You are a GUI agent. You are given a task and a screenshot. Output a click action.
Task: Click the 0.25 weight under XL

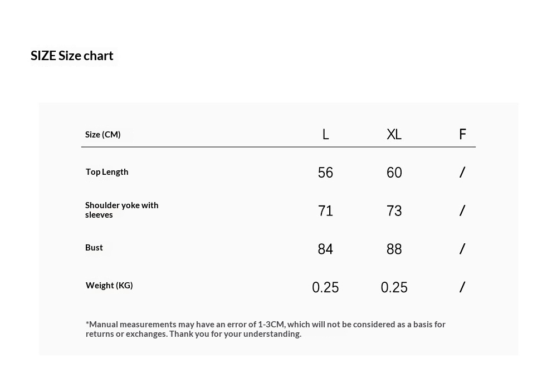394,287
